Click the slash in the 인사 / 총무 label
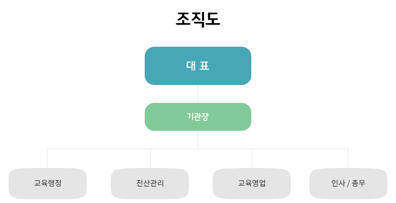The image size is (396, 203). (x=348, y=184)
